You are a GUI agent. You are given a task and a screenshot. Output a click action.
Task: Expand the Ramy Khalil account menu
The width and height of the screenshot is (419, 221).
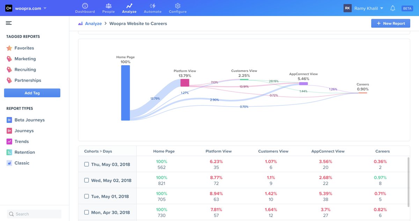pyautogui.click(x=369, y=8)
